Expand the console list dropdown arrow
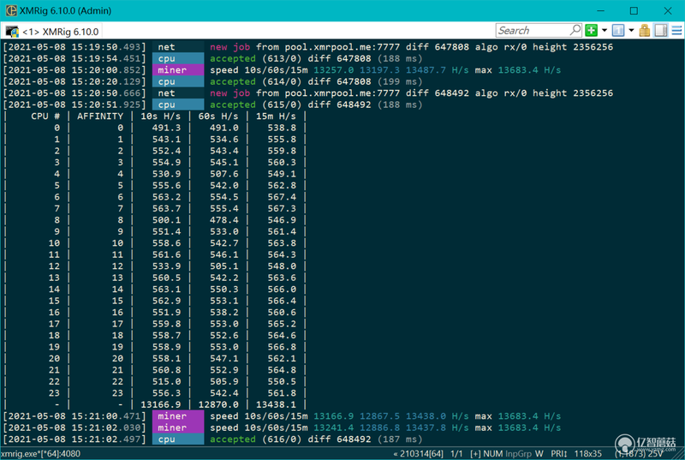685x460 pixels. 631,30
